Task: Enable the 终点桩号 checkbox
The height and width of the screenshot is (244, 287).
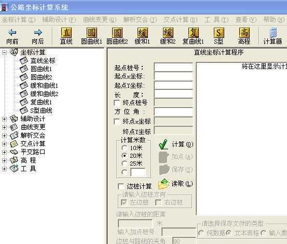Action: (x=117, y=103)
